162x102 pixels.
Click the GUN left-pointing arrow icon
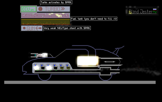pos(39,28)
